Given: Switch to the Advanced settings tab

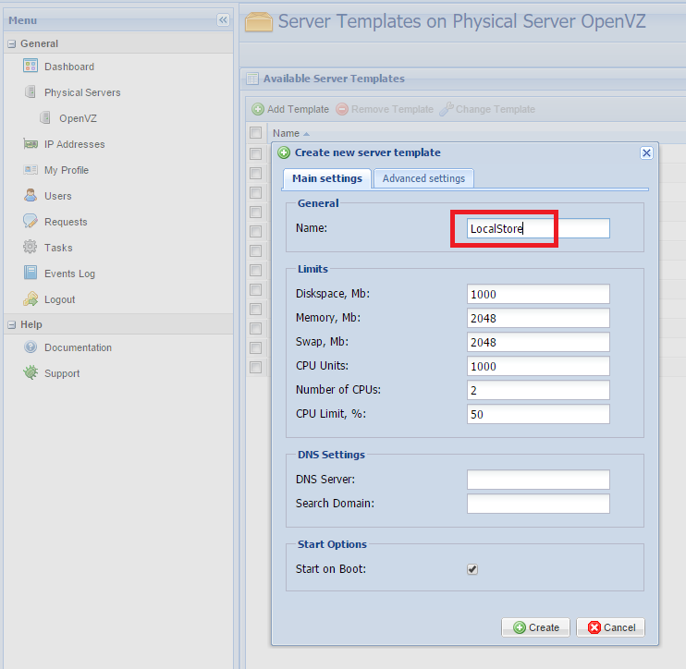Looking at the screenshot, I should (423, 178).
